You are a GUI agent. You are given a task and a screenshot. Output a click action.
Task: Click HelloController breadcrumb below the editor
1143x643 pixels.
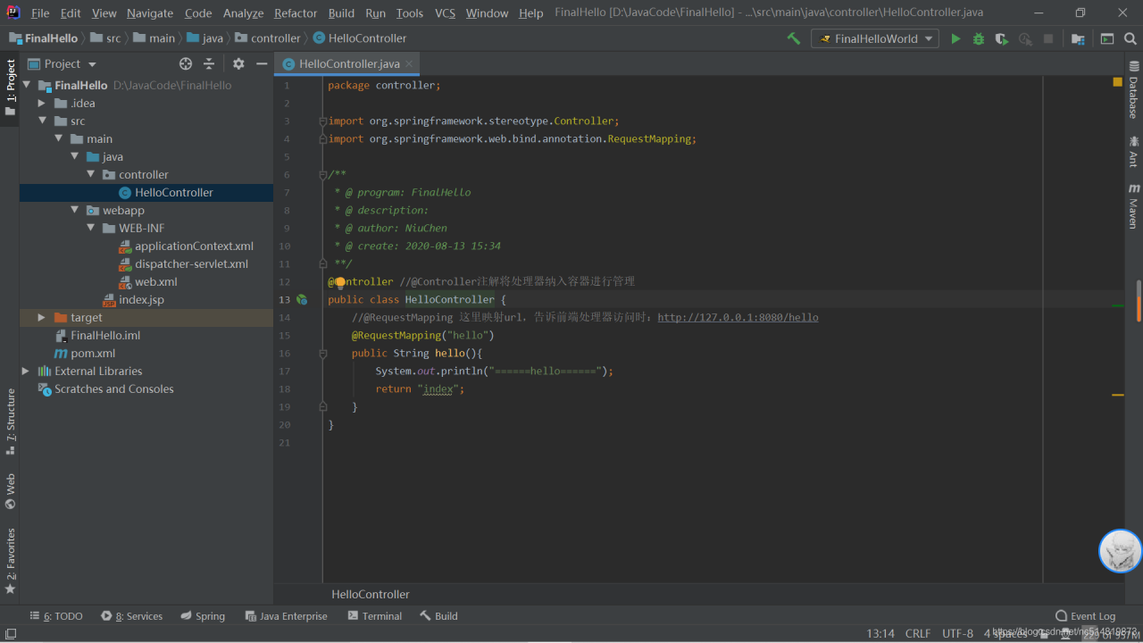[x=371, y=594]
